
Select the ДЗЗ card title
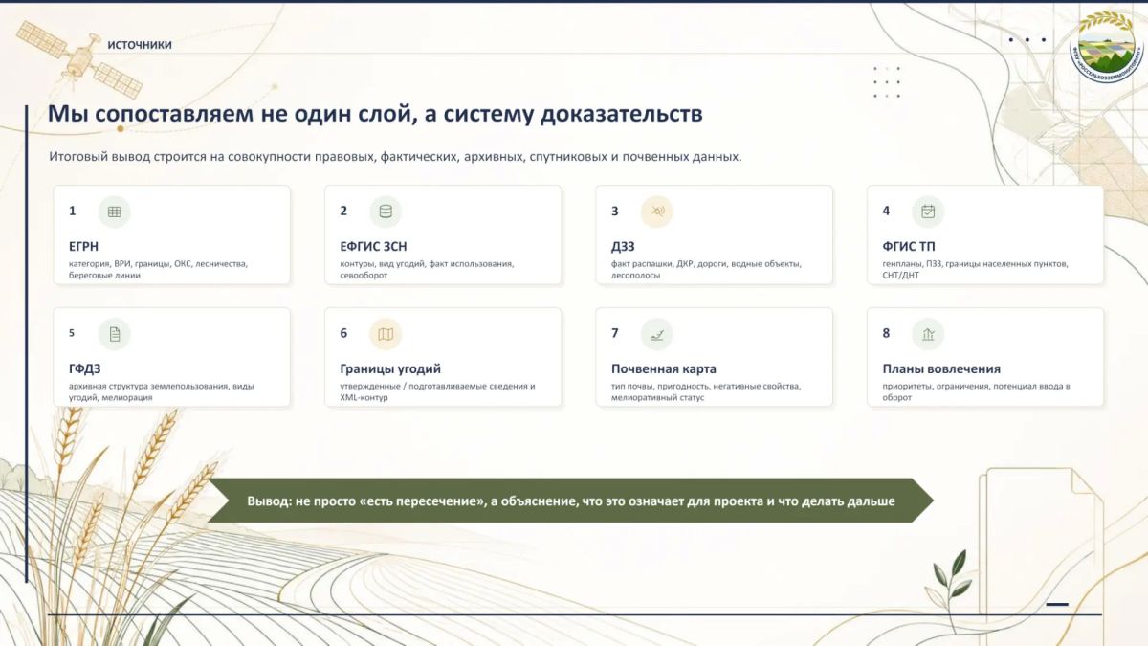(623, 247)
